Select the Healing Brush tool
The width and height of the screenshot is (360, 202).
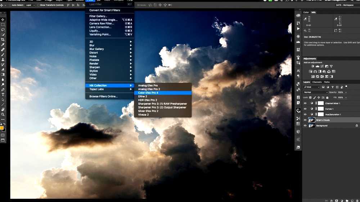(3, 50)
